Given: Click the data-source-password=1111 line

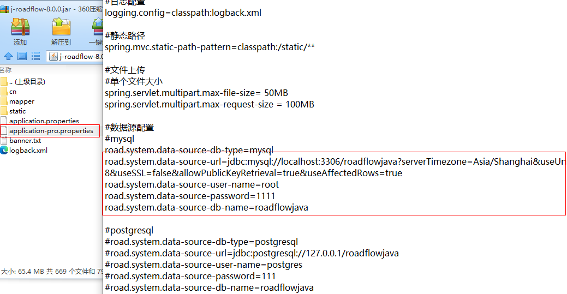Looking at the screenshot, I should pos(190,196).
